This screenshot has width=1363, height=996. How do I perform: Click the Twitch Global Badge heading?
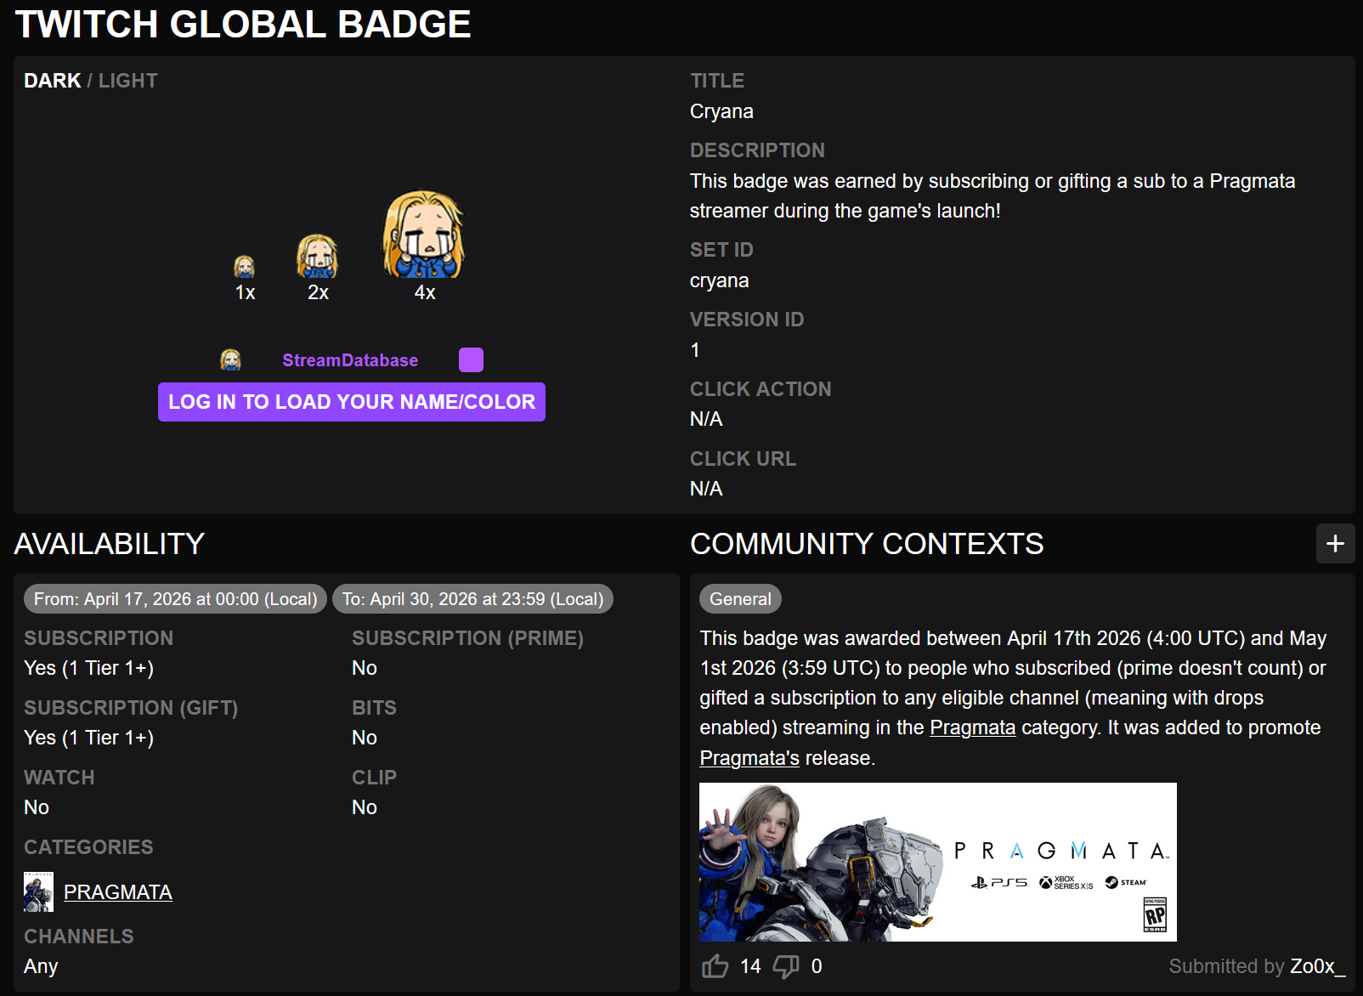pyautogui.click(x=243, y=24)
